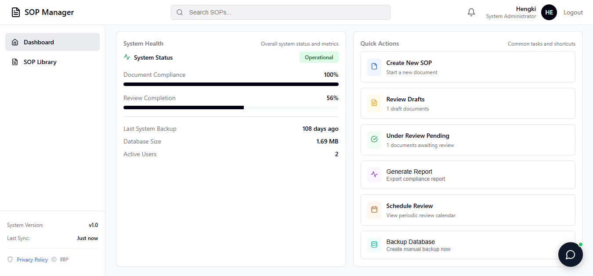Screen dimensions: 593x276
Task: Click the SOP Manager document logo icon
Action: (15, 12)
